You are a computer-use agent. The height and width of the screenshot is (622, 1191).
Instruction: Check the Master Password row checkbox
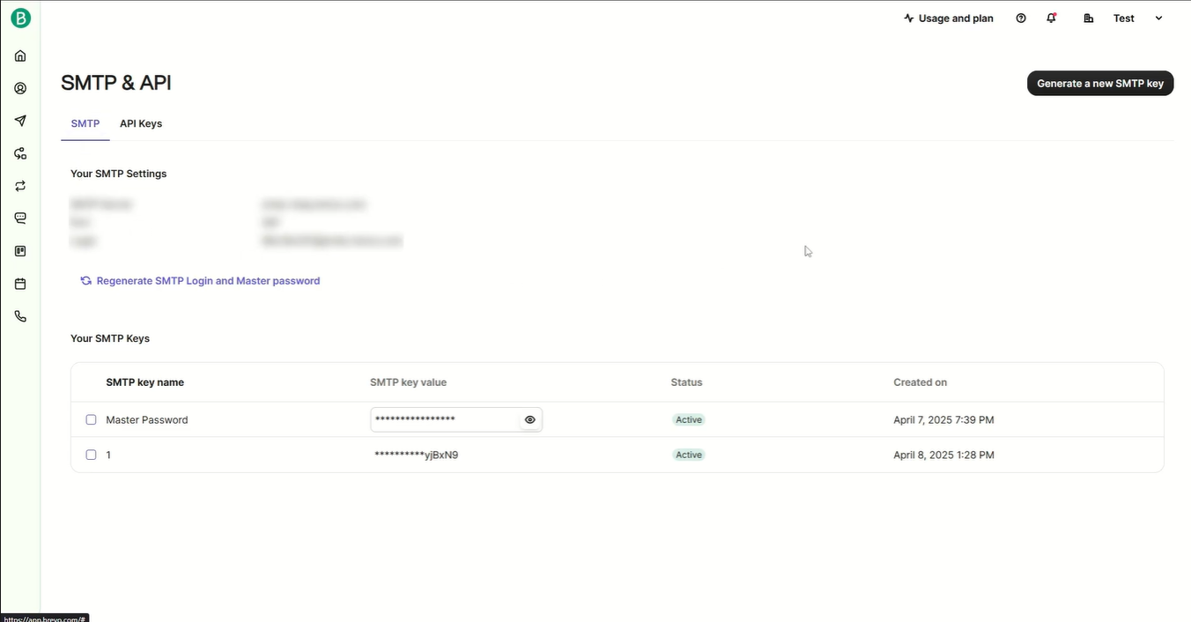coord(91,419)
